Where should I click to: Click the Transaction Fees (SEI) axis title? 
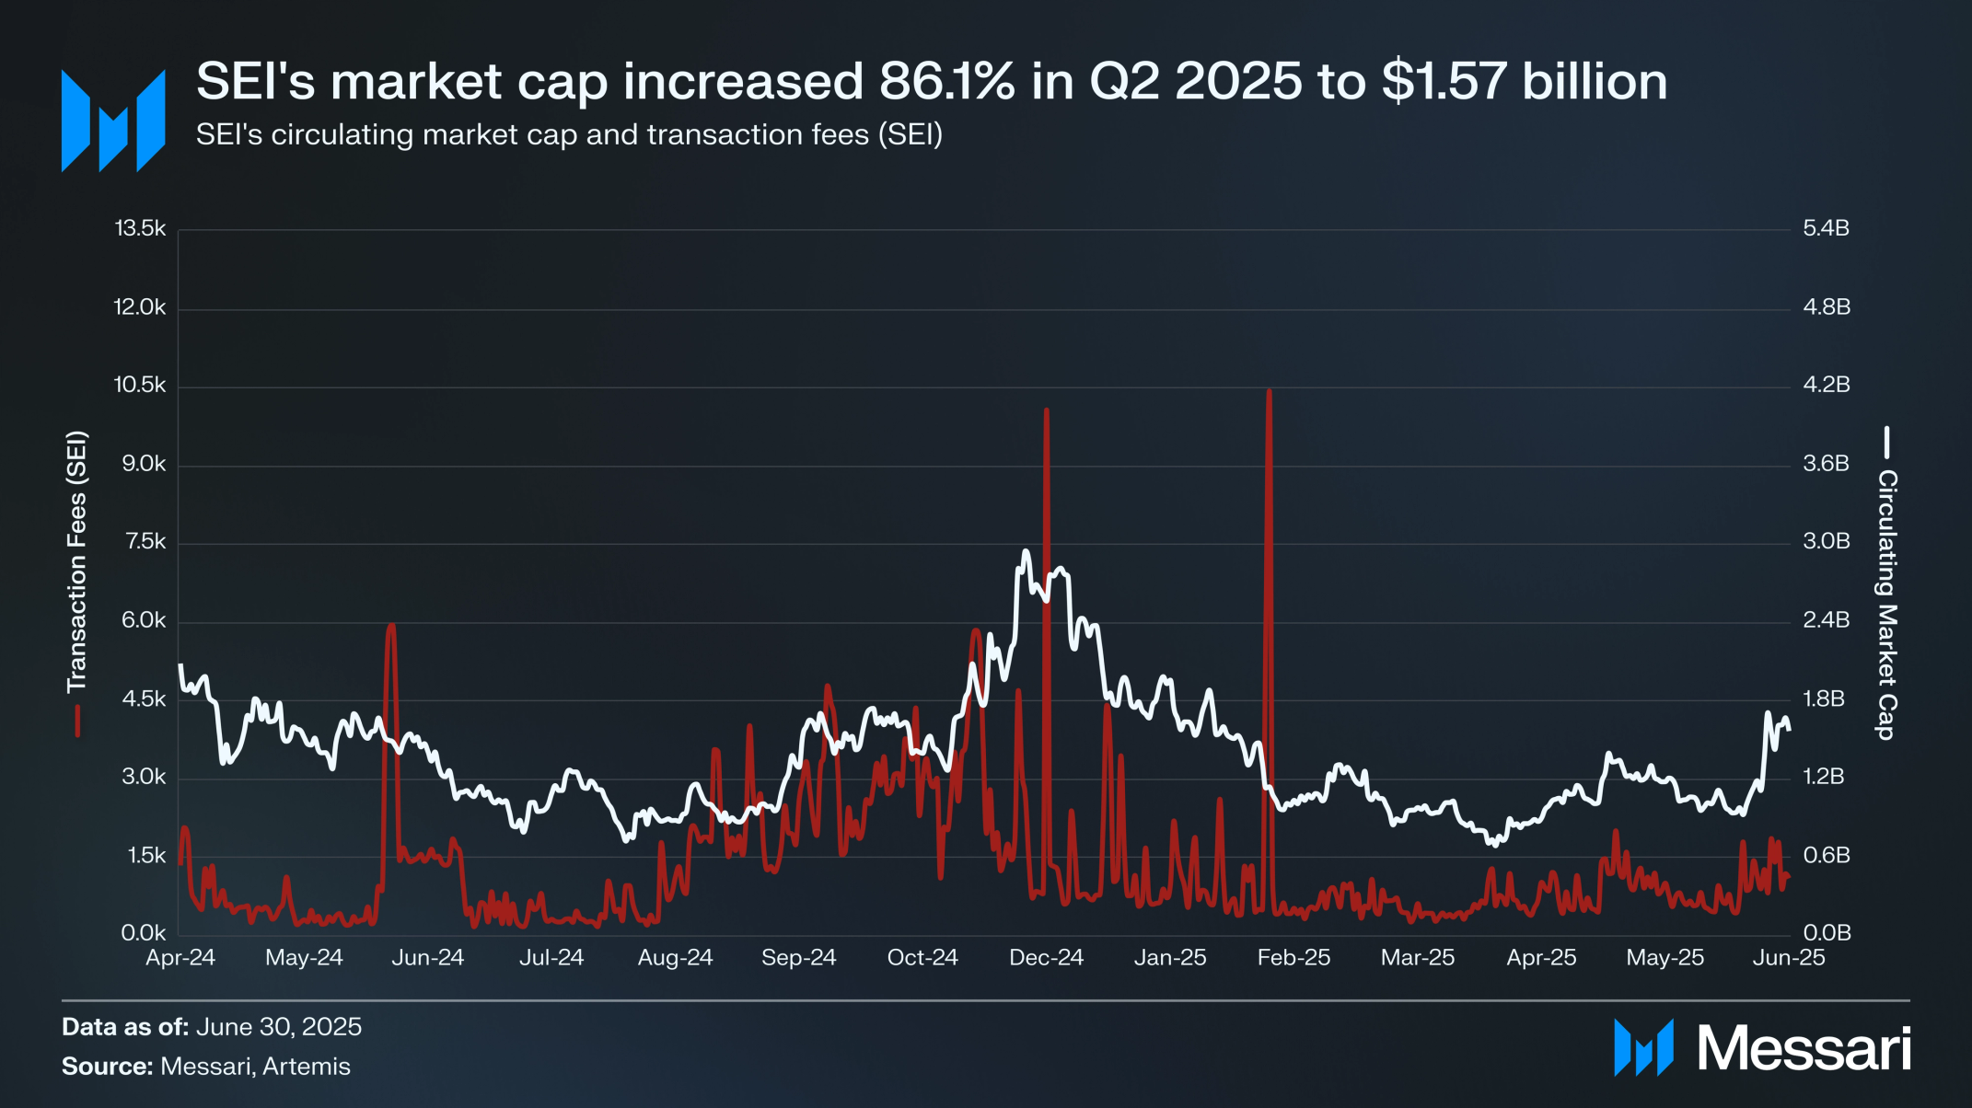point(76,562)
